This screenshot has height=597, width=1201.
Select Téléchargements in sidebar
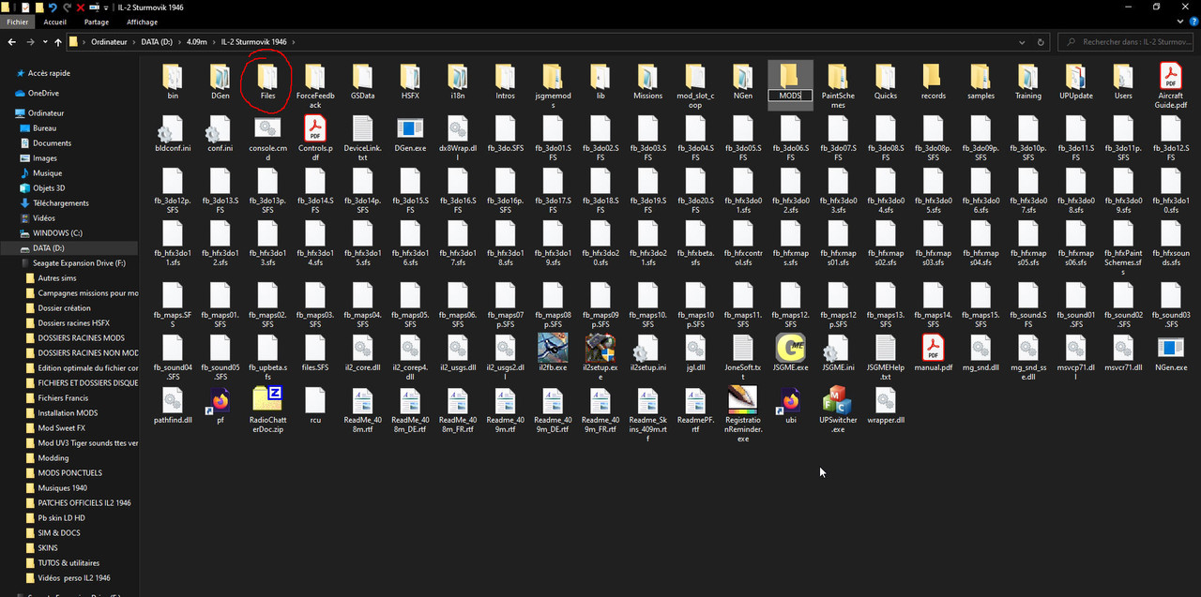(61, 202)
